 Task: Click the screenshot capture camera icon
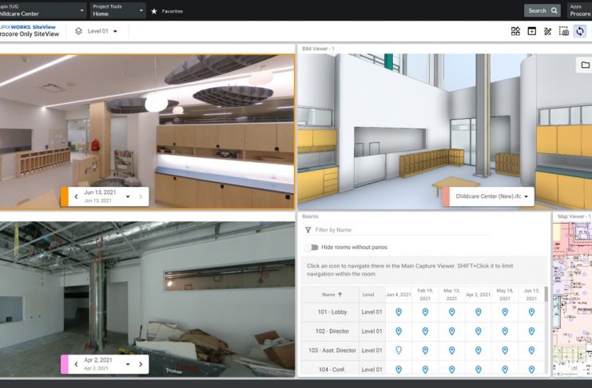click(x=563, y=31)
